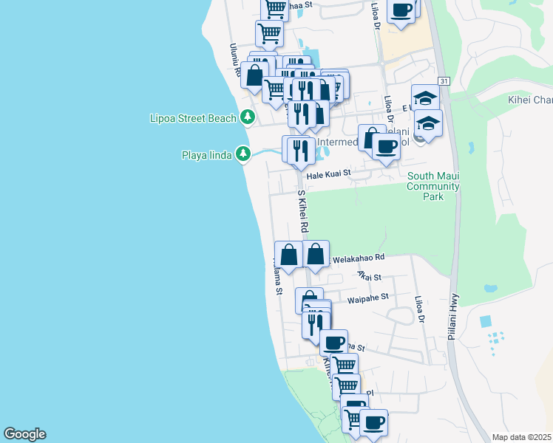
Task: Click the Lipoa Street Beach label text
Action: [x=193, y=118]
